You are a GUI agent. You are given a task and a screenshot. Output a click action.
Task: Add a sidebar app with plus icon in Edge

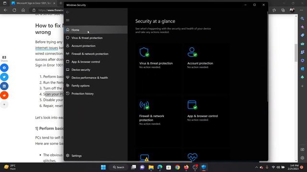(x=303, y=86)
